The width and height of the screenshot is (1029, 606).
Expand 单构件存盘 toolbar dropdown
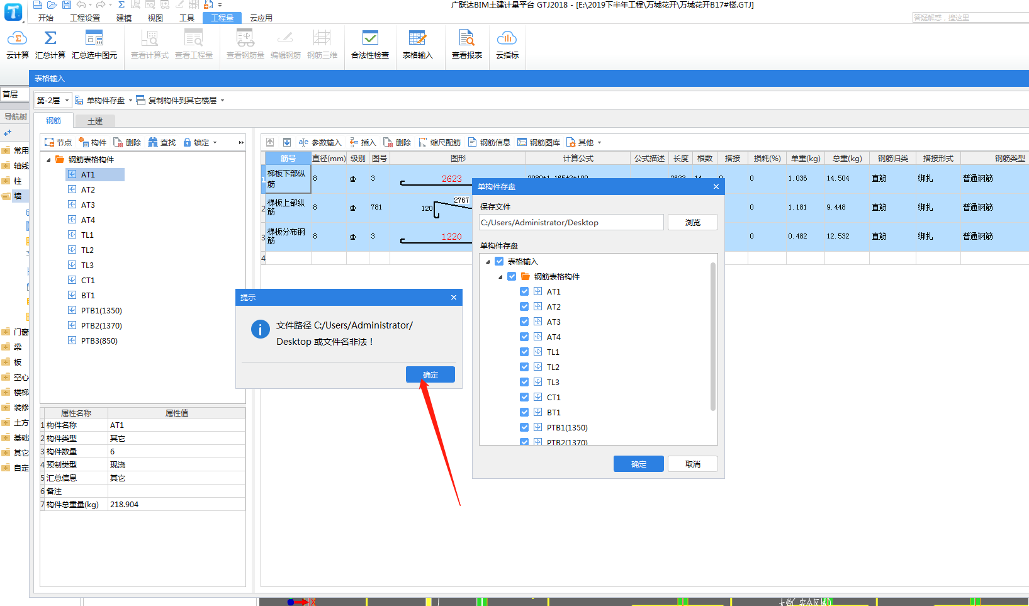pyautogui.click(x=130, y=101)
